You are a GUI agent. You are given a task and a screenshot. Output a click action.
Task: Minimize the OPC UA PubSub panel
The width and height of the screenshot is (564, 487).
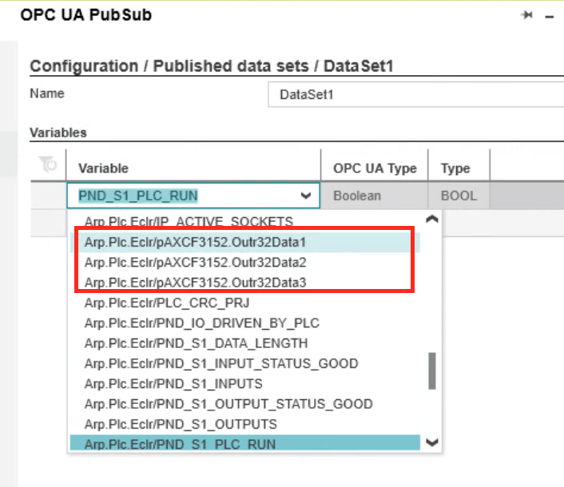coord(550,17)
